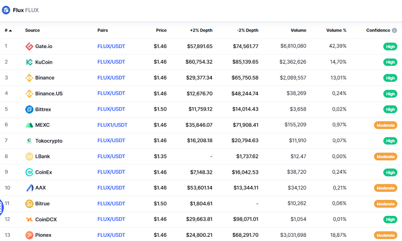Click the Gate.io exchange logo icon
The height and width of the screenshot is (241, 402).
[29, 46]
